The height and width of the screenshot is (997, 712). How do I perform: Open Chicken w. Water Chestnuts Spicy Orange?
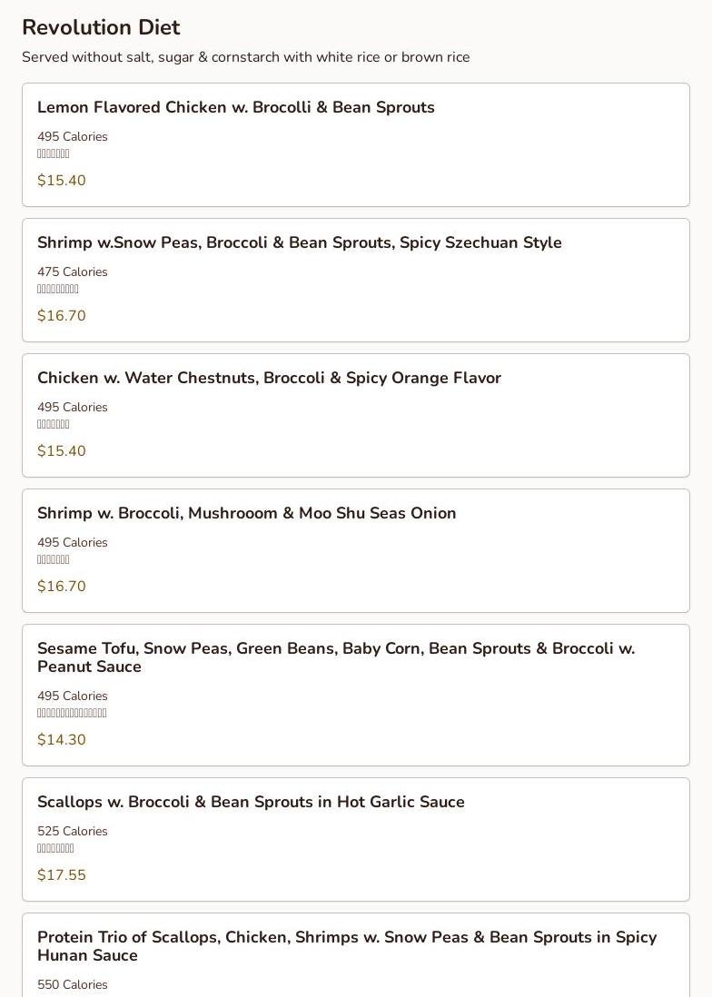pyautogui.click(x=356, y=416)
